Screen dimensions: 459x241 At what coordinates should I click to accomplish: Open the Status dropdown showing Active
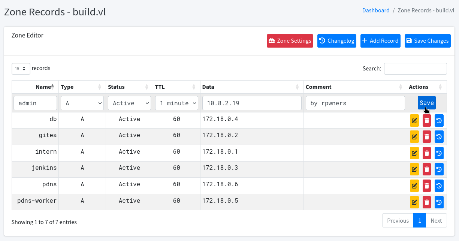[x=129, y=103]
